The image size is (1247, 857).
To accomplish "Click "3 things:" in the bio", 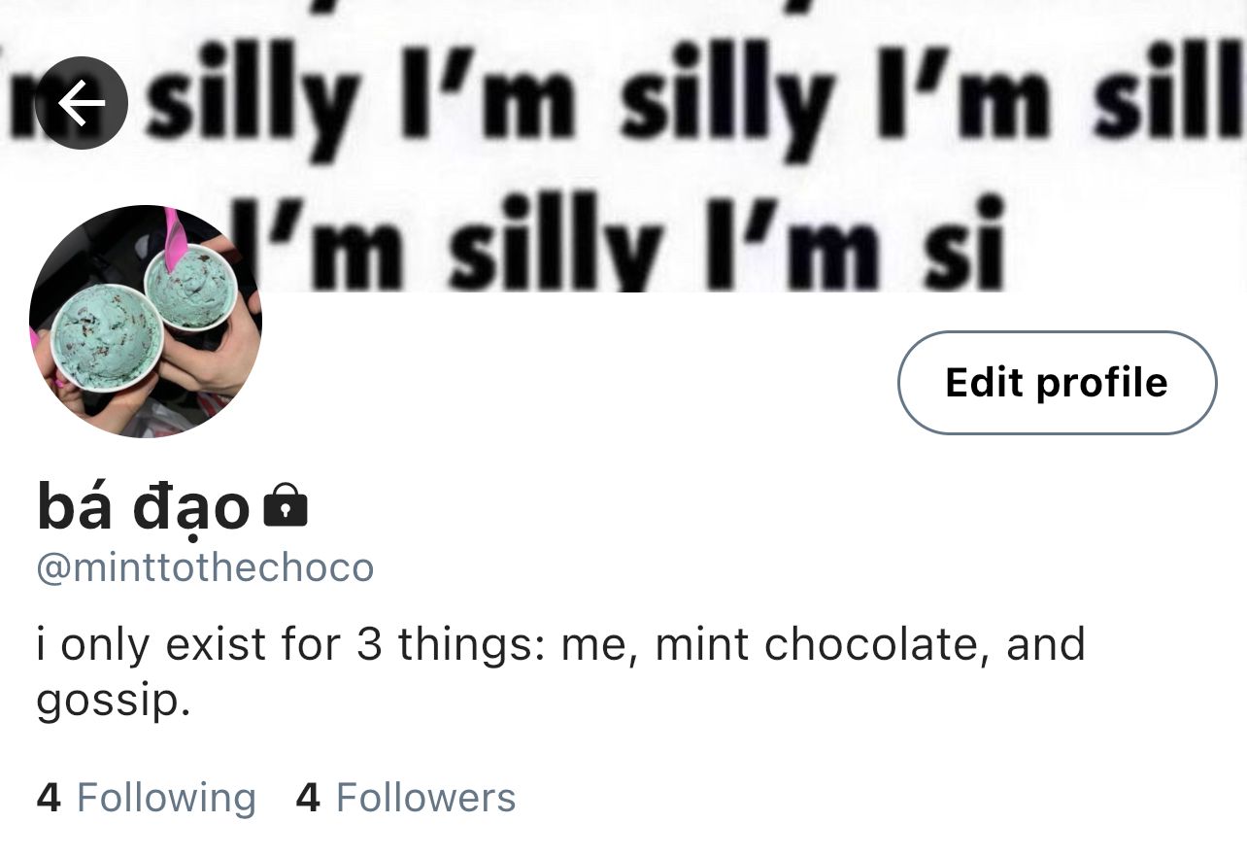I will [450, 644].
